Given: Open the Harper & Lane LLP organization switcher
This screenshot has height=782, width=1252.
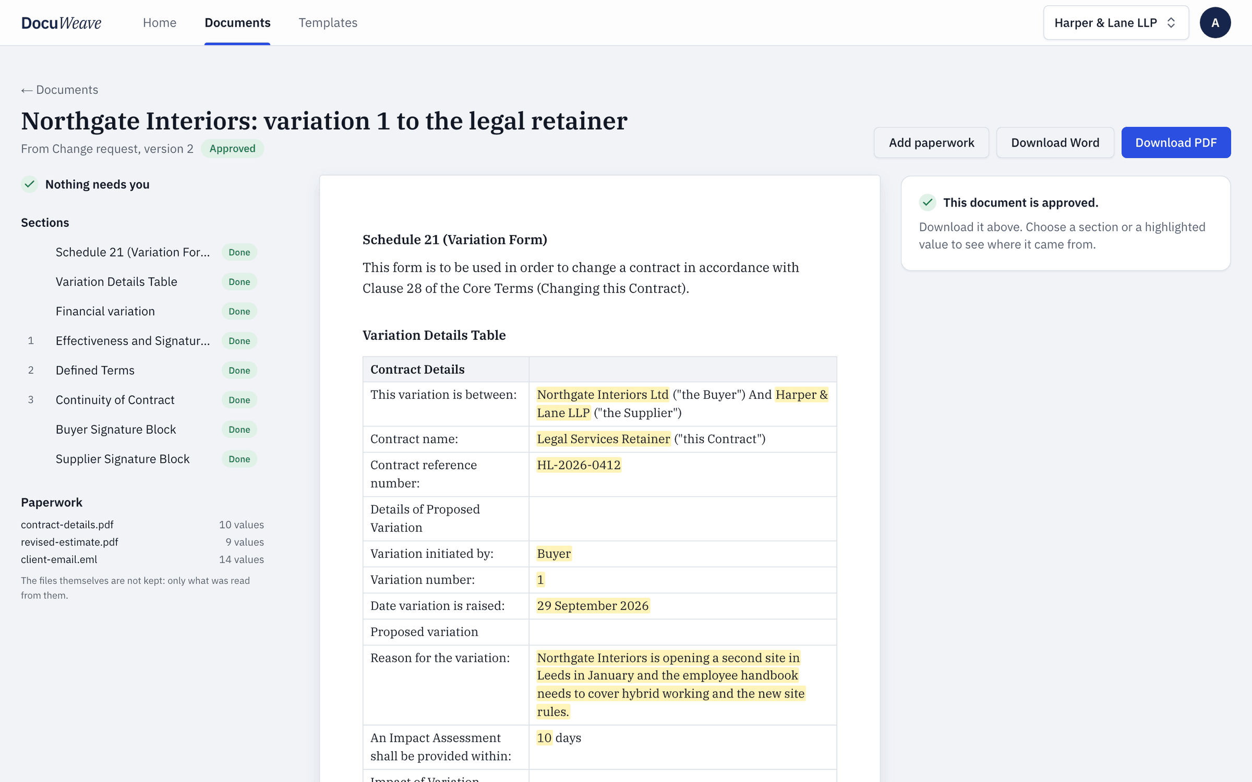Looking at the screenshot, I should [1116, 22].
